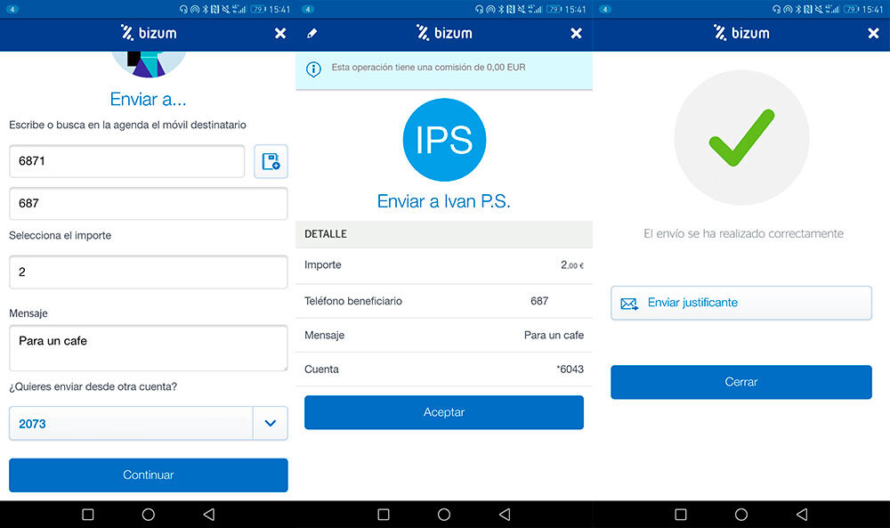Tap the battery indicator in the success screen status bar

[852, 9]
